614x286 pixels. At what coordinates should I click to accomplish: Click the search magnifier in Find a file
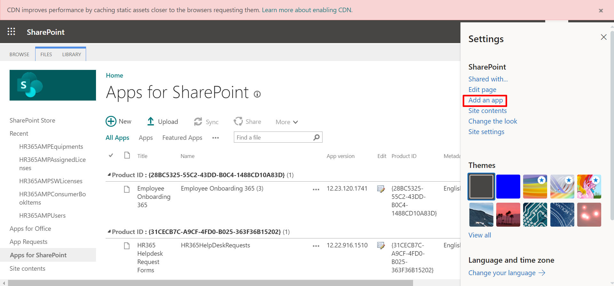coord(316,137)
